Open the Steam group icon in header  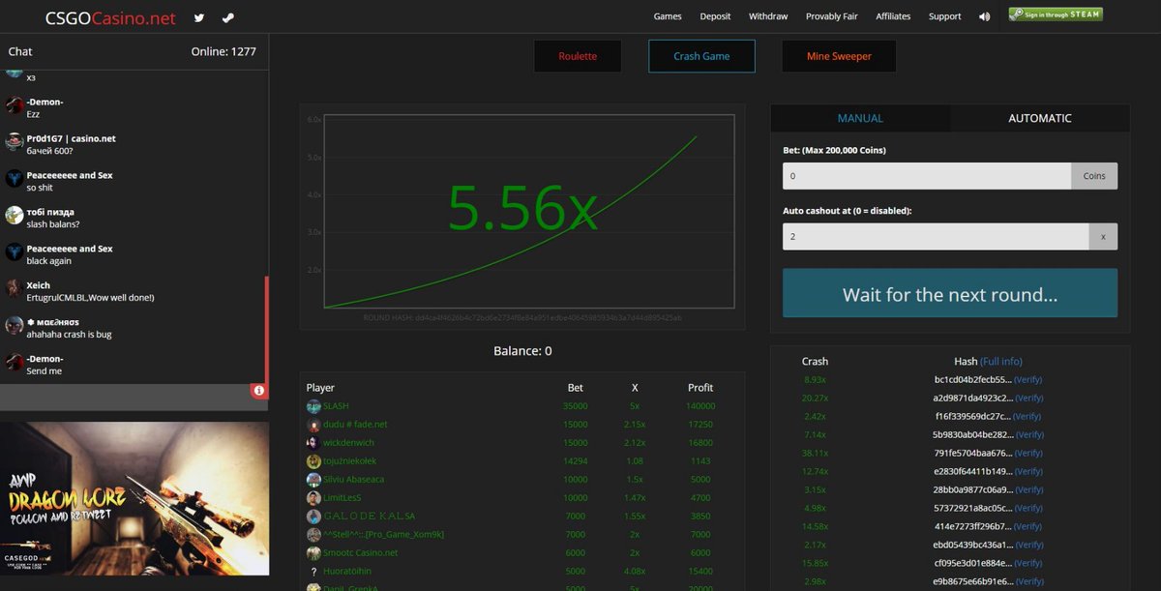point(227,17)
